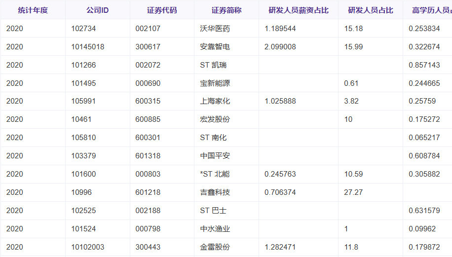Select company ID cell 10145018
The width and height of the screenshot is (452, 257).
coord(97,47)
